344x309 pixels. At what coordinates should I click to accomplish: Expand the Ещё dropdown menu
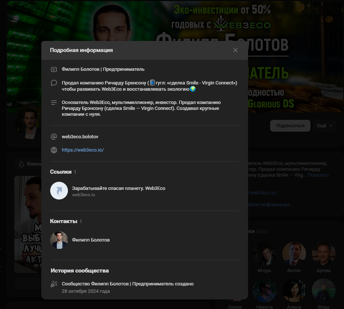coord(324,126)
